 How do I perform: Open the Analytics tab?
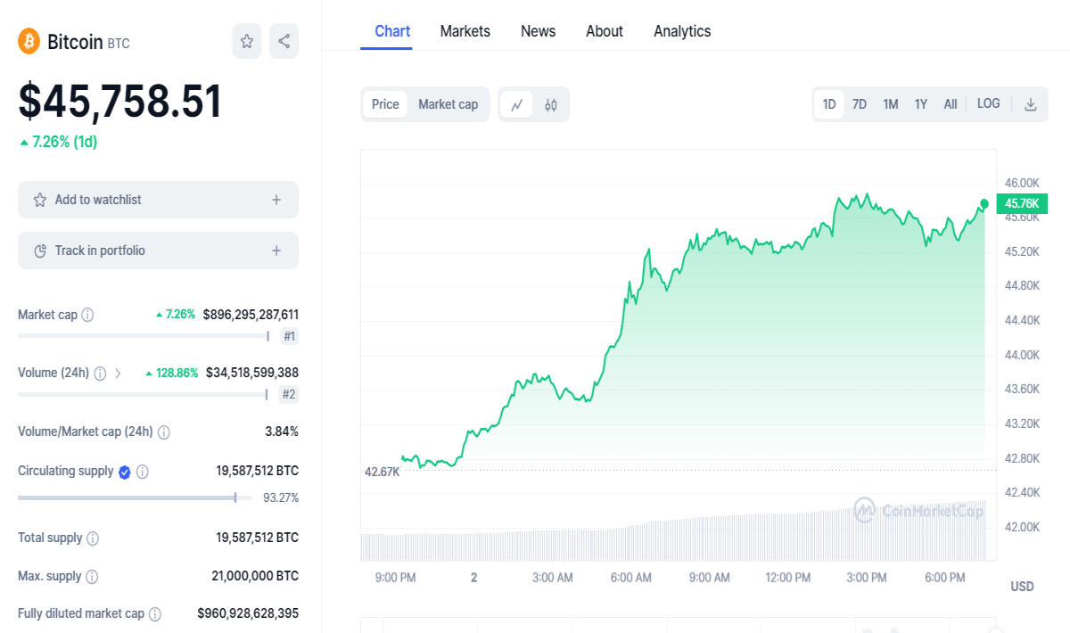pyautogui.click(x=682, y=31)
